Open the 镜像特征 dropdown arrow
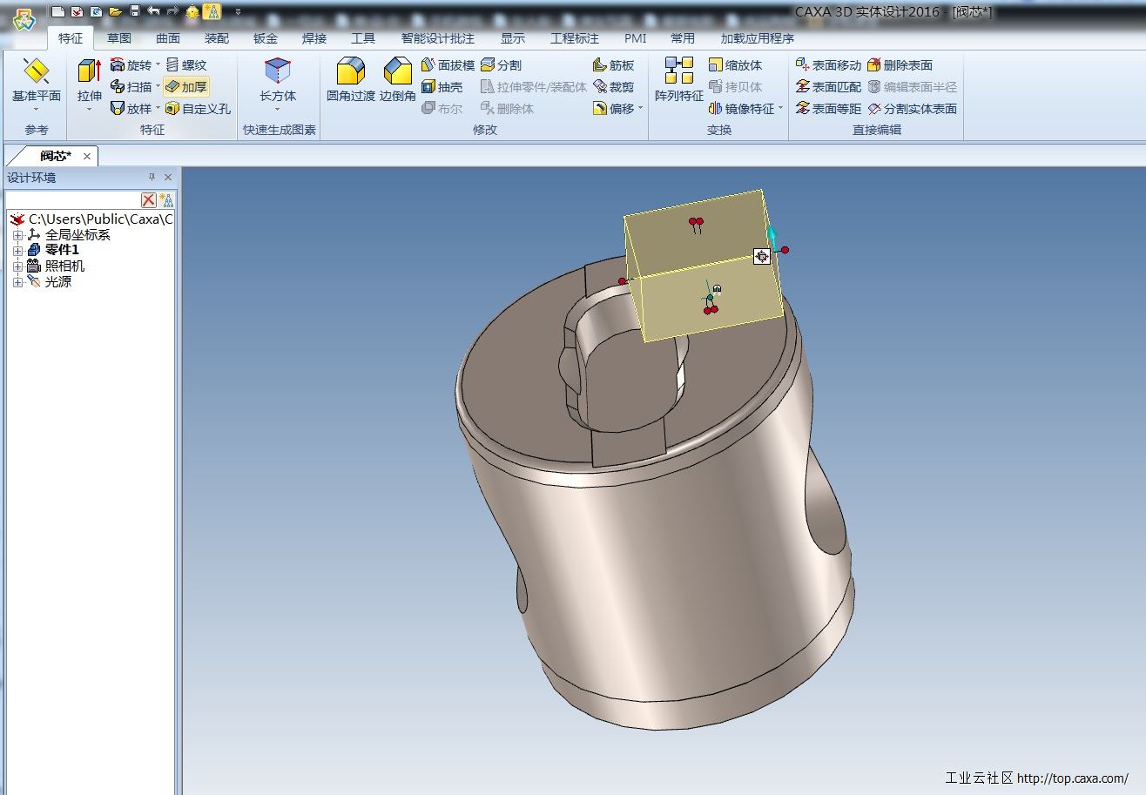Image resolution: width=1146 pixels, height=795 pixels. 780,109
